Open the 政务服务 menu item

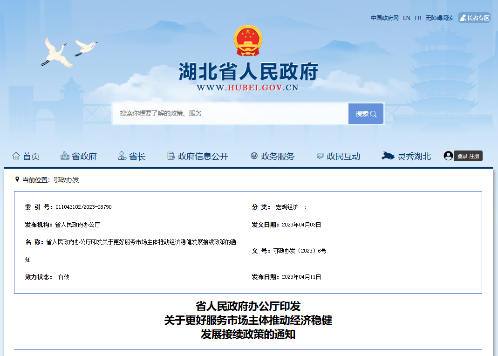(x=278, y=157)
